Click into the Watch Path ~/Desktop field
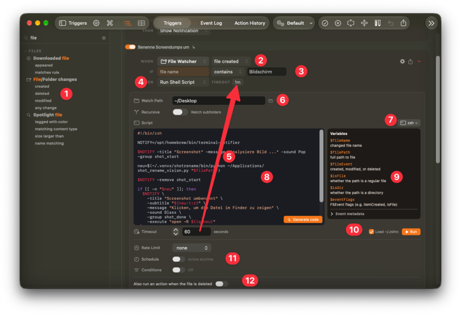 [x=219, y=101]
